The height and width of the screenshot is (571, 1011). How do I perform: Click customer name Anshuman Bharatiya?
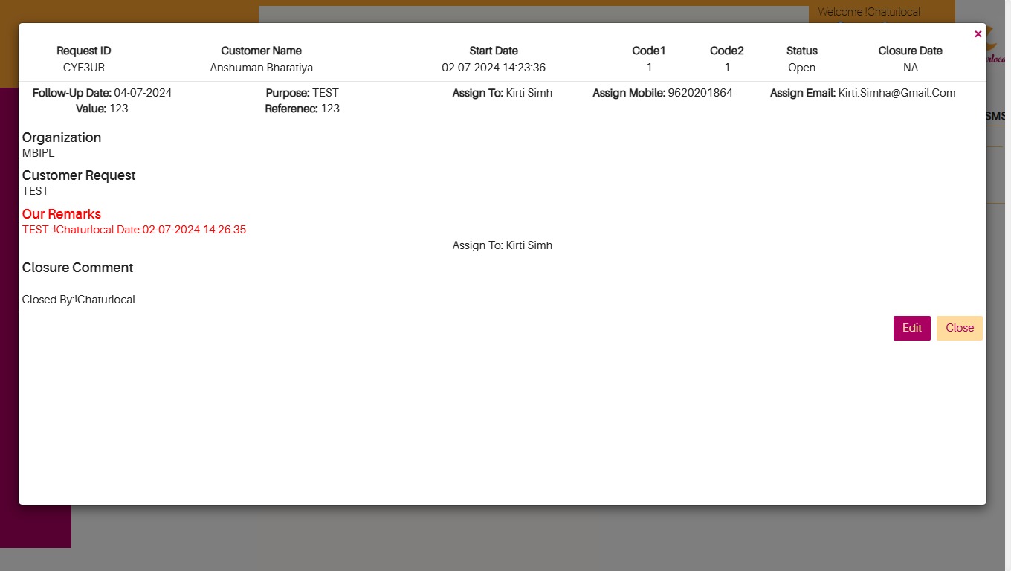(x=262, y=68)
